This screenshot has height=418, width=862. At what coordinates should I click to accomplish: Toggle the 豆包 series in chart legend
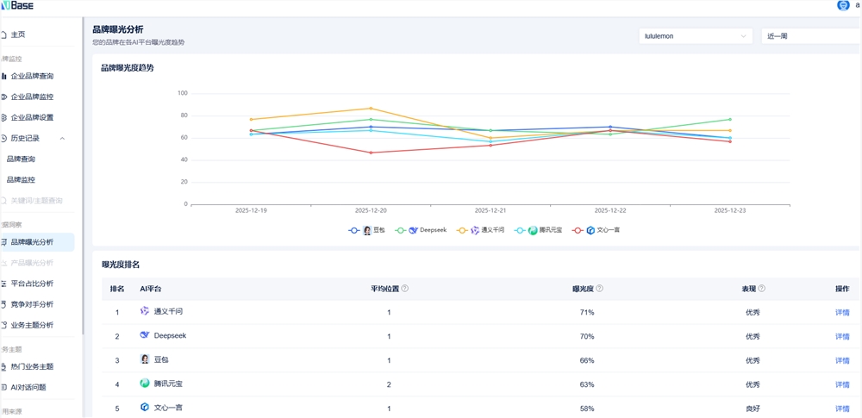click(367, 231)
